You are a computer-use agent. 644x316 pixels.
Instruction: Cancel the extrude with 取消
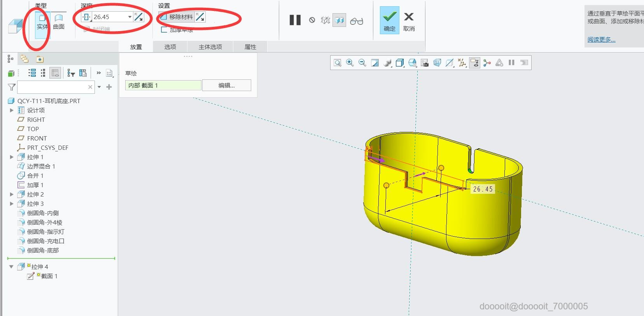point(409,21)
